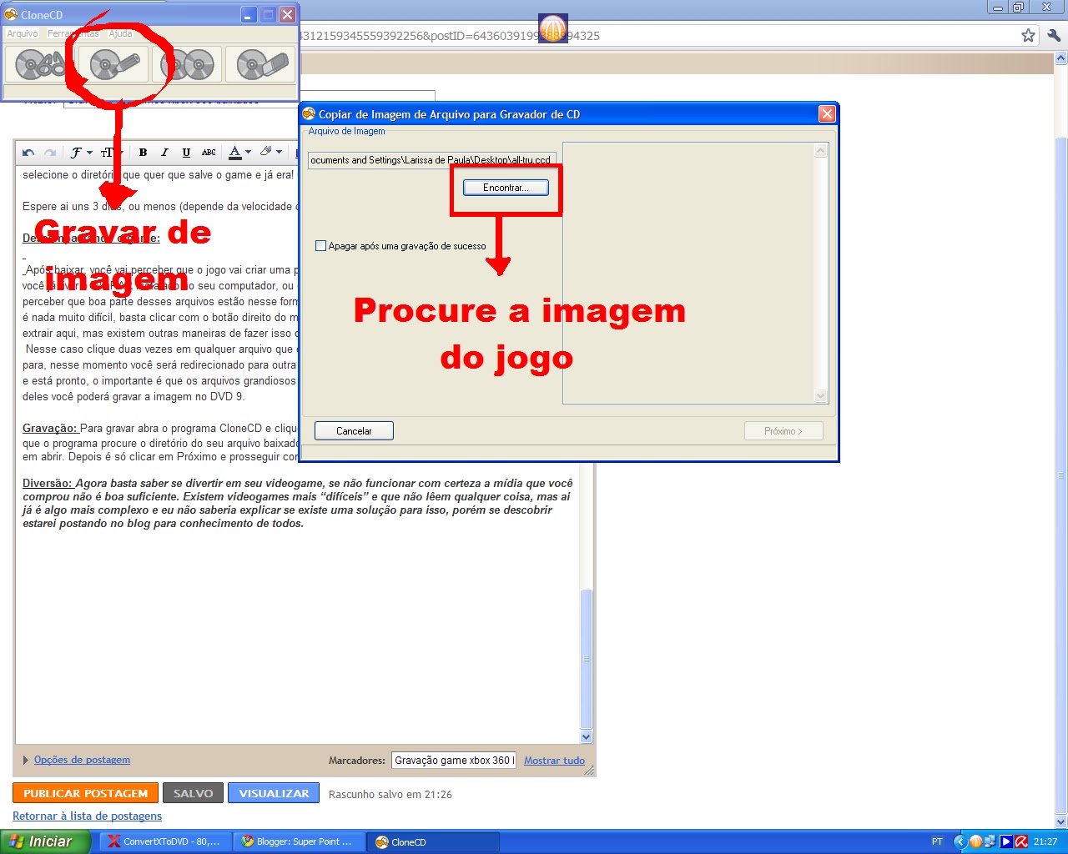The width and height of the screenshot is (1068, 854).
Task: Click the Marcadores input field
Action: click(x=454, y=760)
